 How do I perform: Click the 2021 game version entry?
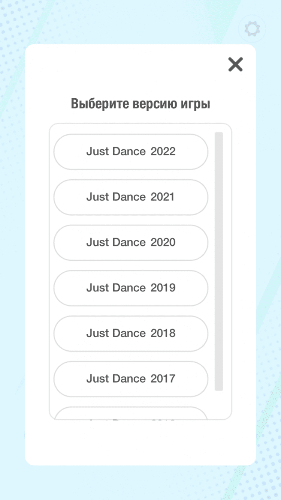tap(131, 197)
